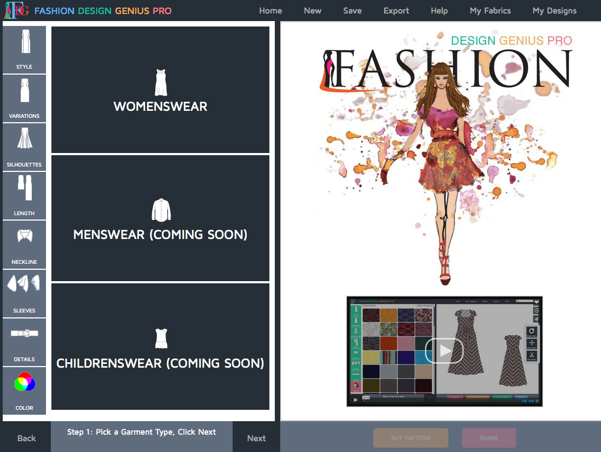Click the Next button
This screenshot has height=452, width=601.
[x=256, y=438]
